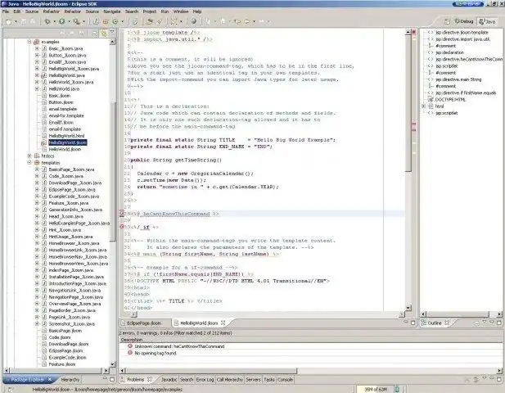Switch to the Console tab

(x=285, y=379)
